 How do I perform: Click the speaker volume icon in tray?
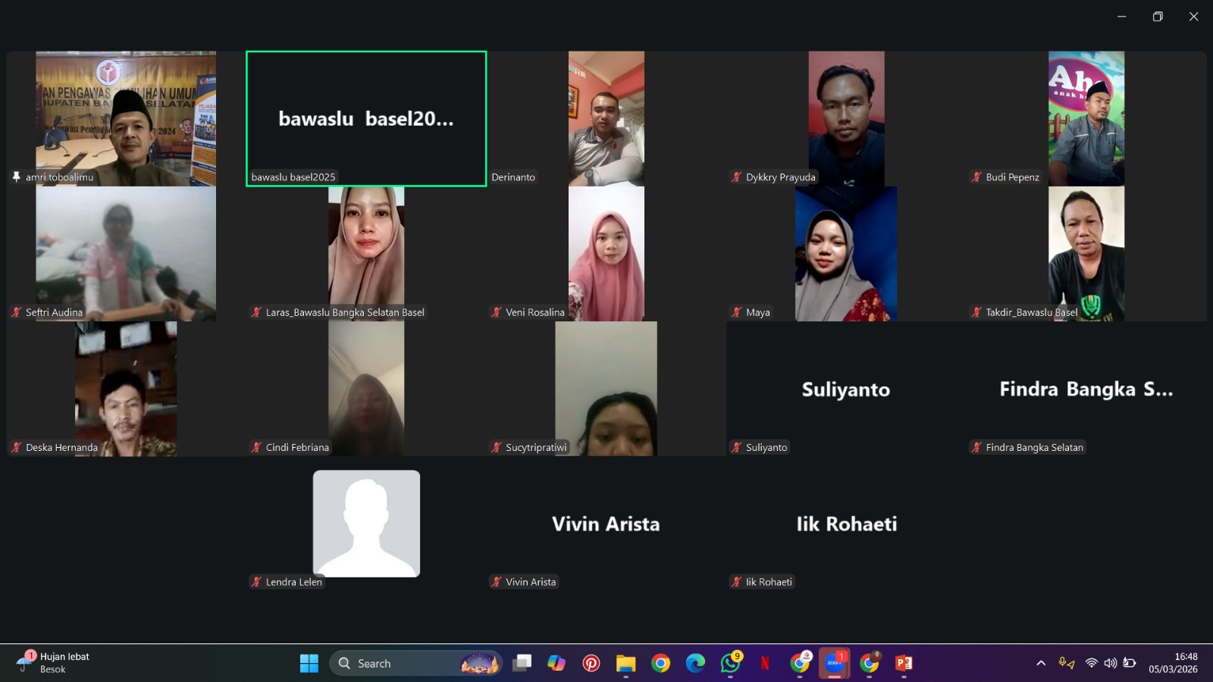(1110, 663)
